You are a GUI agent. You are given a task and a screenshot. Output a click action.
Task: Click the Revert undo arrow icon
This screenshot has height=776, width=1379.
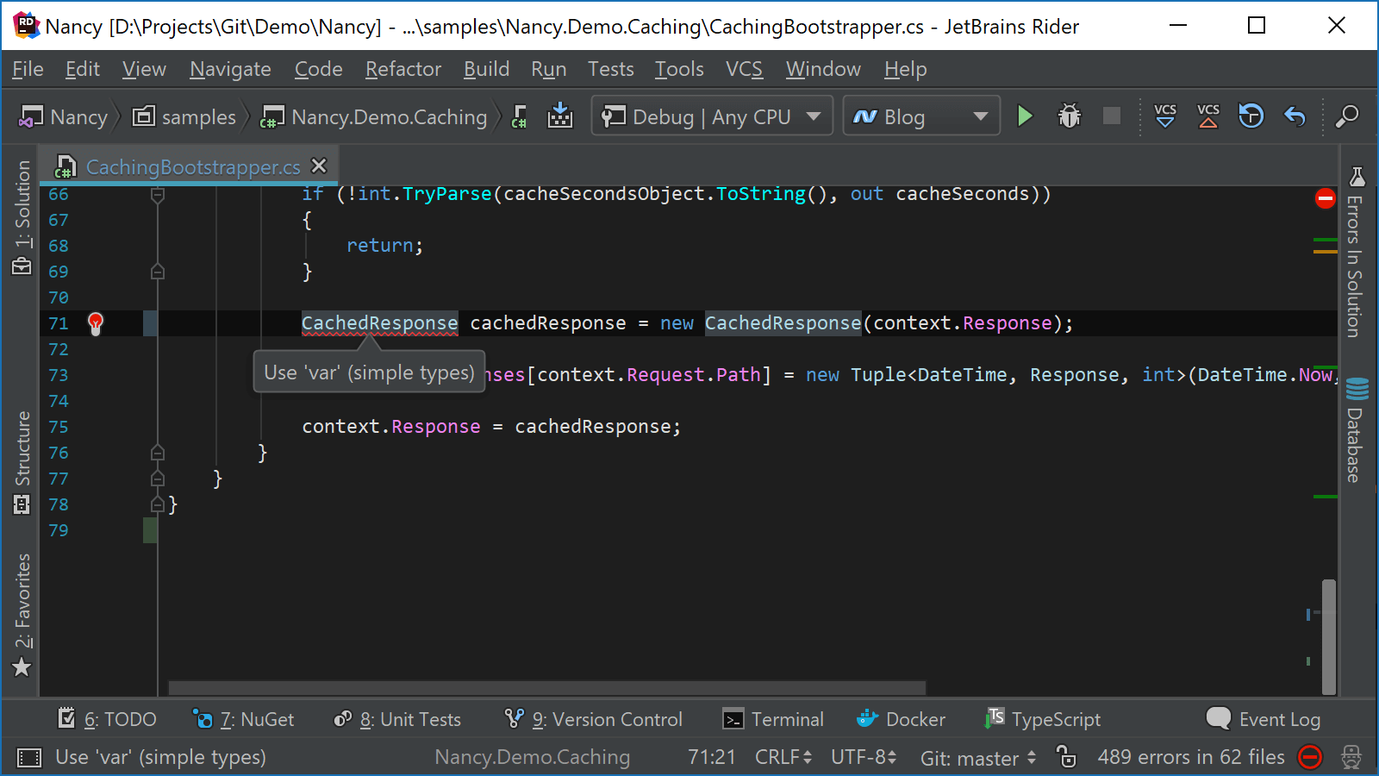tap(1295, 116)
